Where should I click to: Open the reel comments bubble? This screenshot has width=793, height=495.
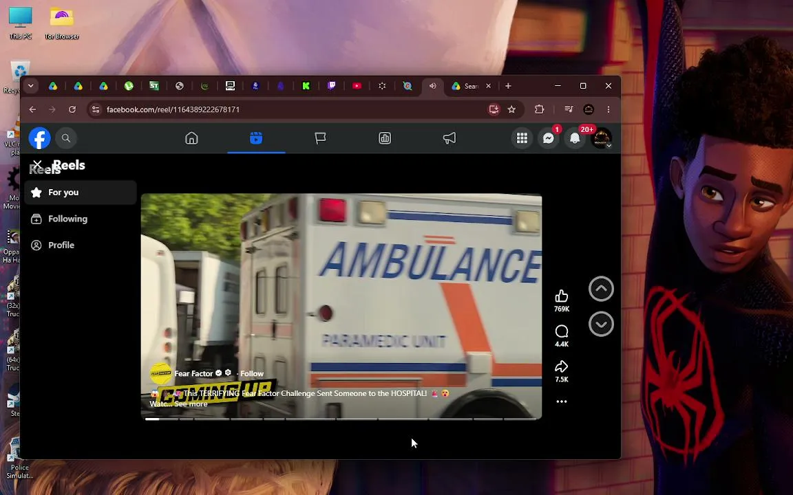click(x=562, y=331)
